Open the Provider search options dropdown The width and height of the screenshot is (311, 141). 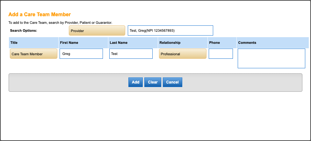click(x=97, y=31)
